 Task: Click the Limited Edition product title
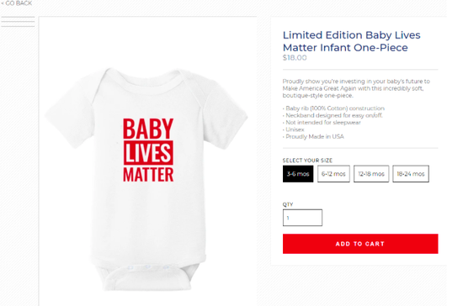tap(351, 41)
